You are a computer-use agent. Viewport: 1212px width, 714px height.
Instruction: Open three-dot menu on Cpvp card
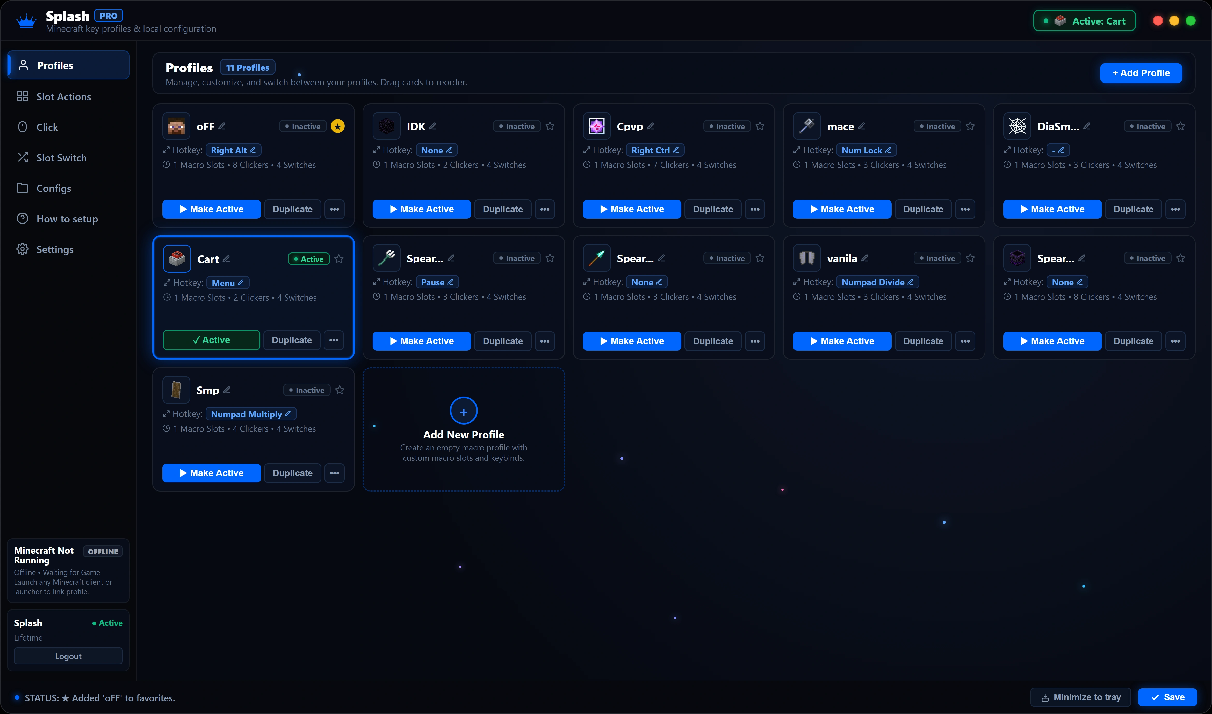click(755, 209)
